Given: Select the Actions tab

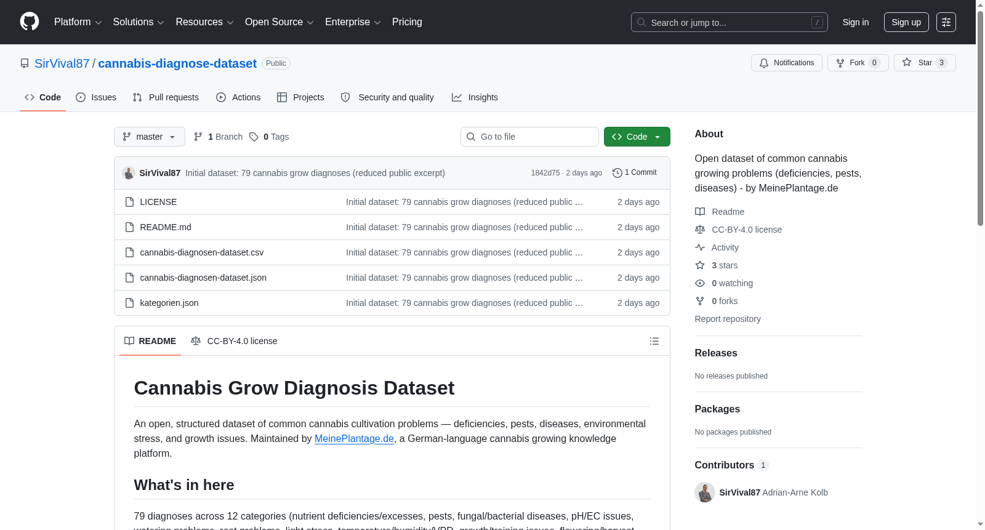Looking at the screenshot, I should point(238,97).
